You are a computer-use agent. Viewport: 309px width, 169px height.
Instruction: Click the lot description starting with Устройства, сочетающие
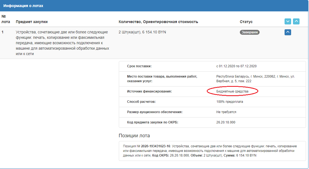(62, 43)
